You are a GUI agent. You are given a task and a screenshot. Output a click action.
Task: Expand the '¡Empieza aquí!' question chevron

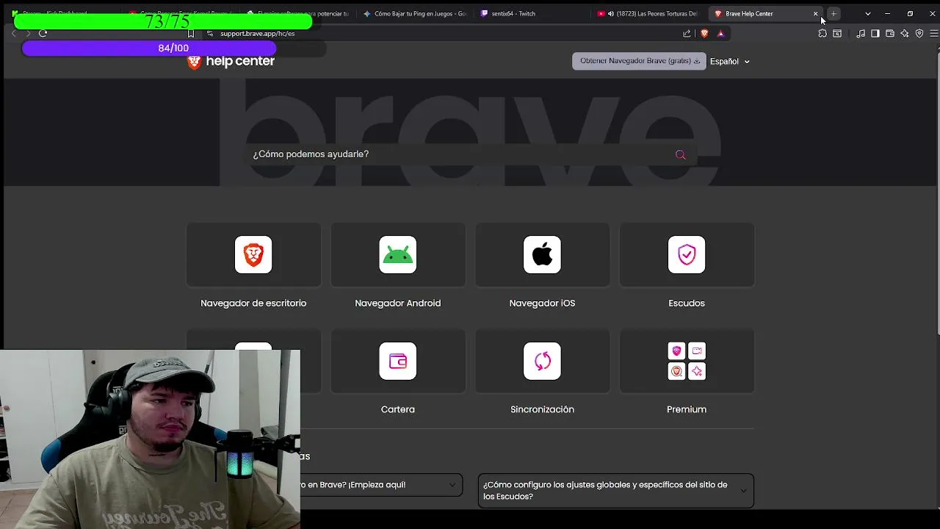[452, 485]
